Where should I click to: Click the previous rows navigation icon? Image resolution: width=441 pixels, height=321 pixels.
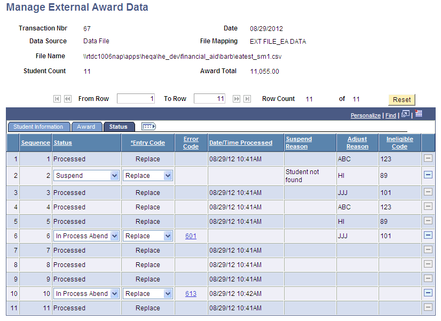click(68, 98)
